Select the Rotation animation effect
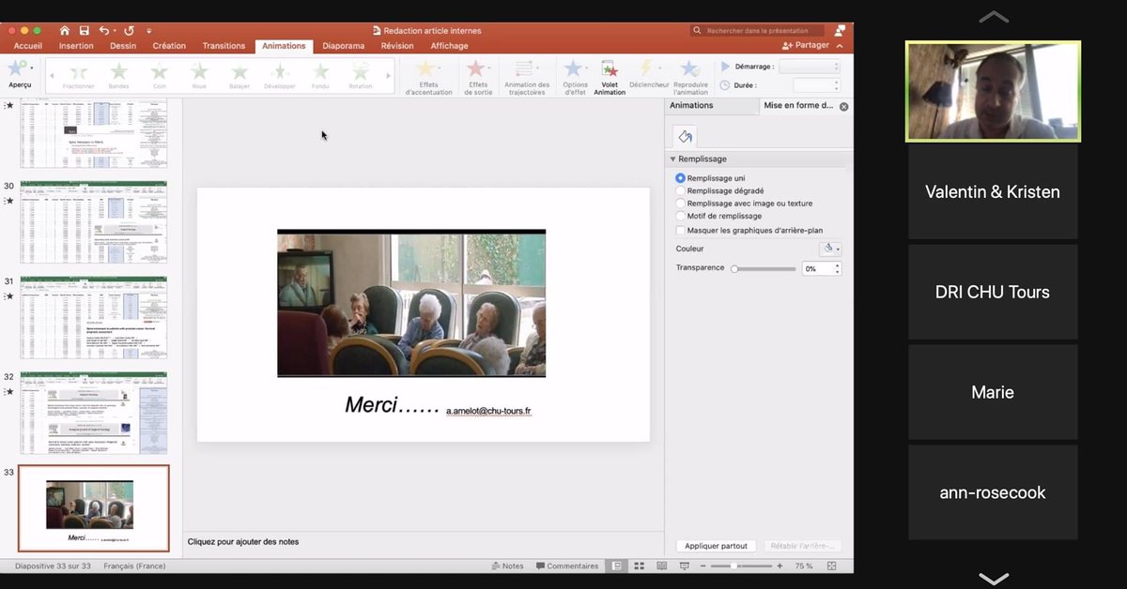Viewport: 1127px width, 589px height. coord(361,75)
